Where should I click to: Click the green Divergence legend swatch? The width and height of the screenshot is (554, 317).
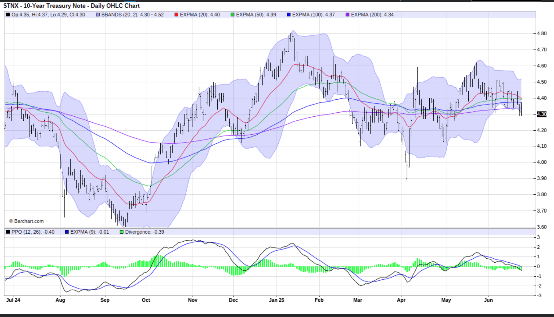click(122, 232)
